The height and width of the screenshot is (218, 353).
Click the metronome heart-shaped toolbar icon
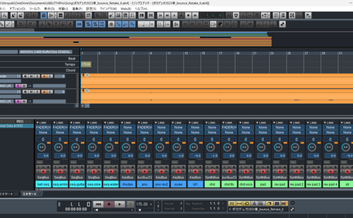[x=236, y=15]
